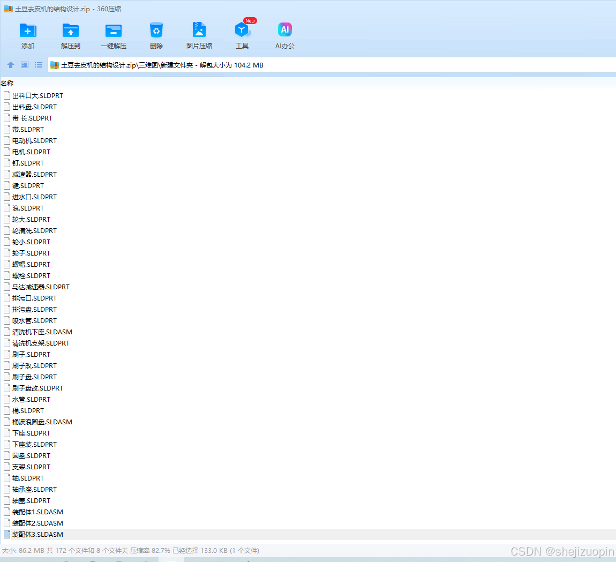Select file 带 长.SLDPRT
616x562 pixels.
coord(32,118)
